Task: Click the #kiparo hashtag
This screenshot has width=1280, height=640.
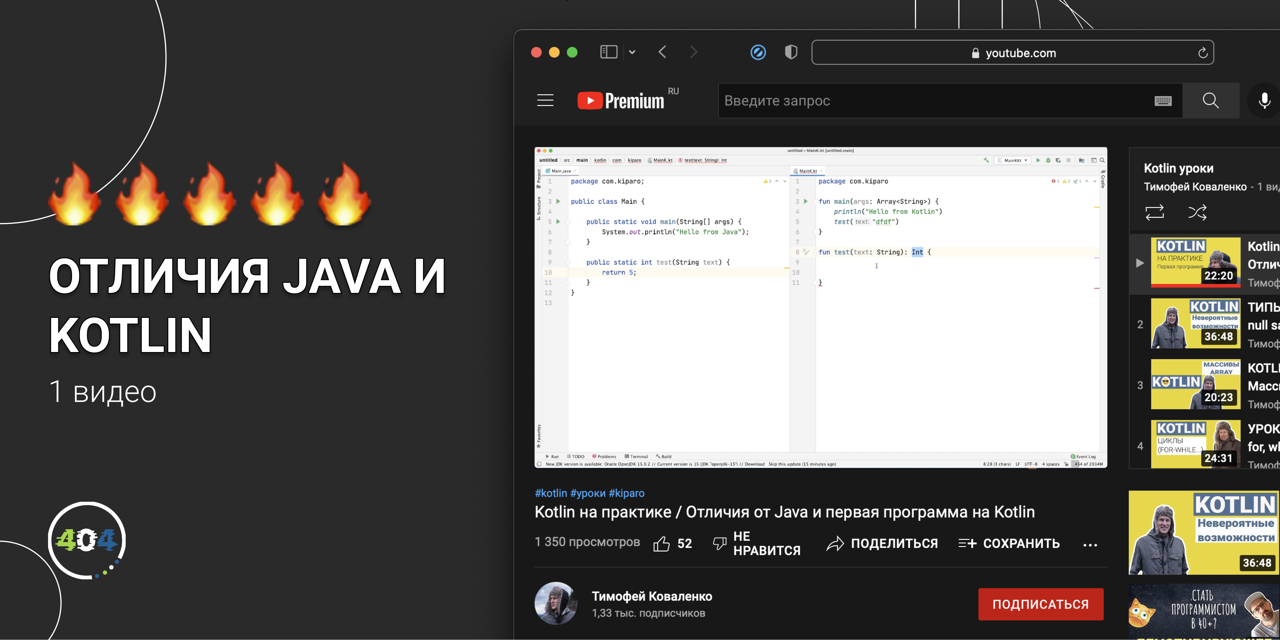Action: 627,493
